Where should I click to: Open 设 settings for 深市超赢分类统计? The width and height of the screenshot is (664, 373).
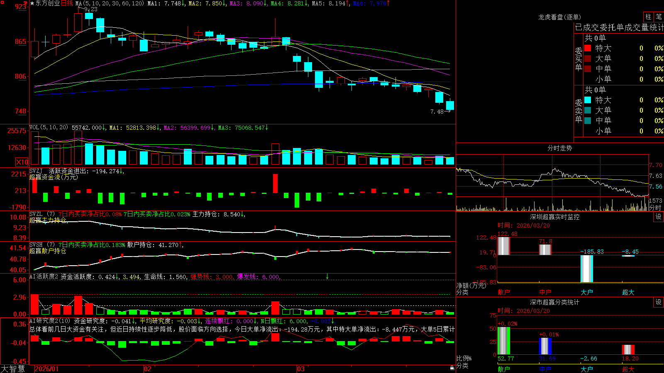coord(659,302)
